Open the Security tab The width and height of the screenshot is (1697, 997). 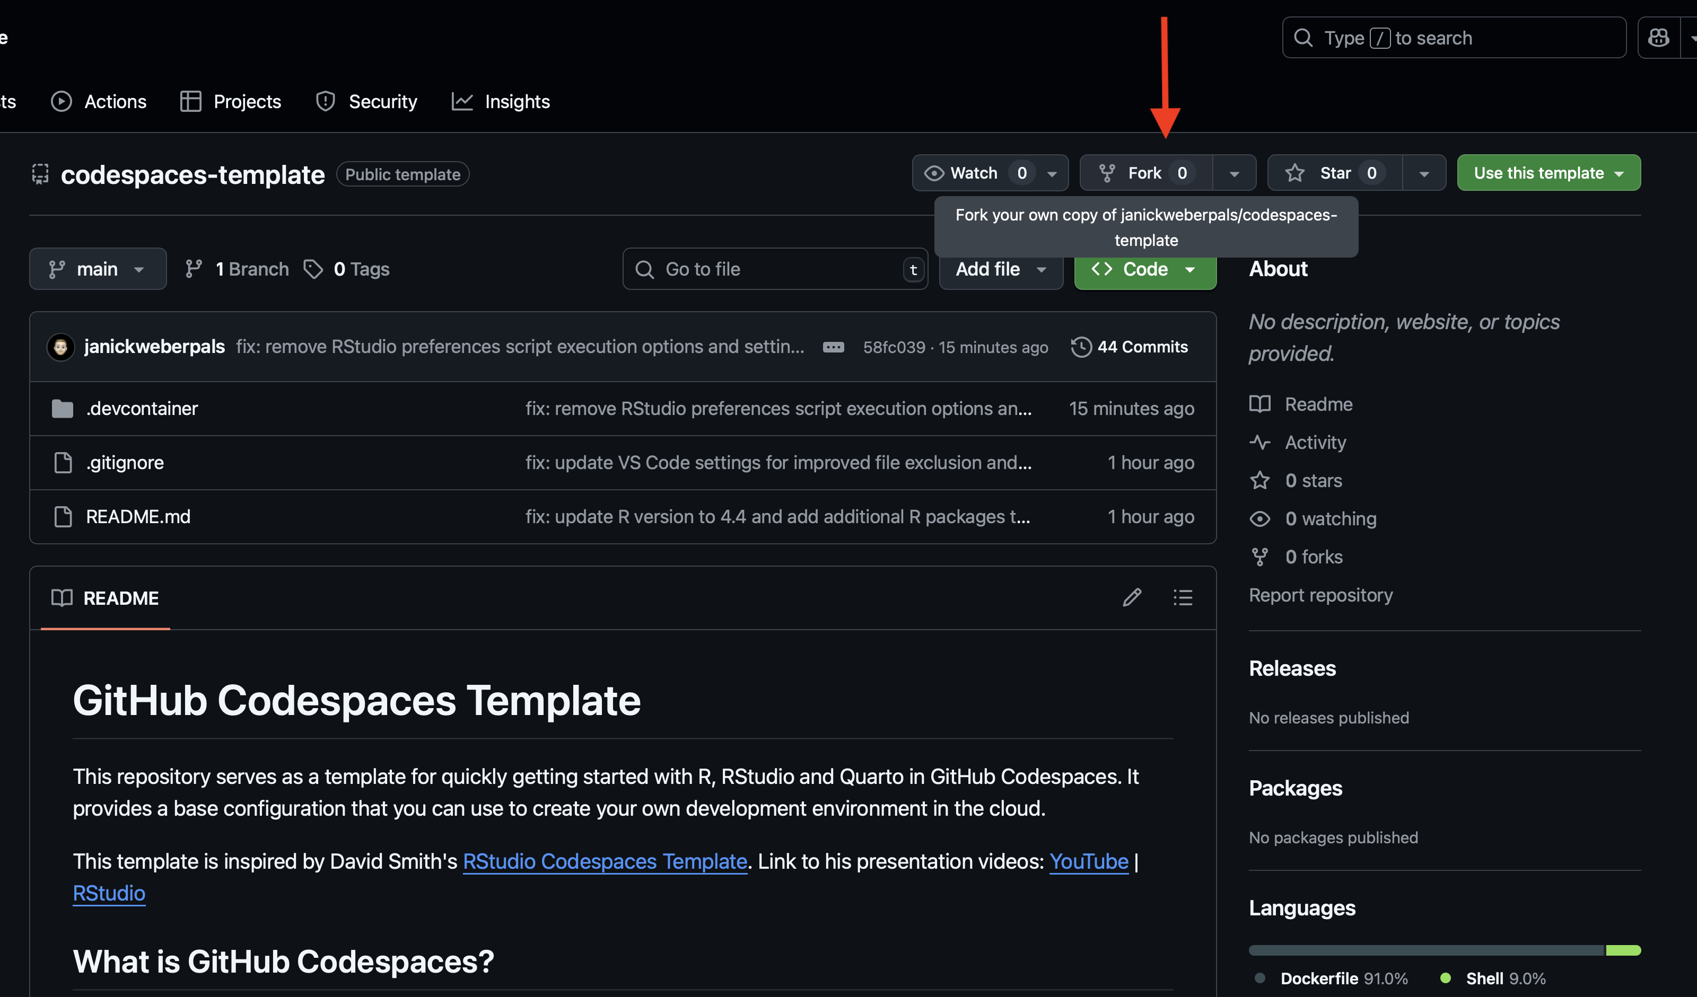(x=367, y=102)
